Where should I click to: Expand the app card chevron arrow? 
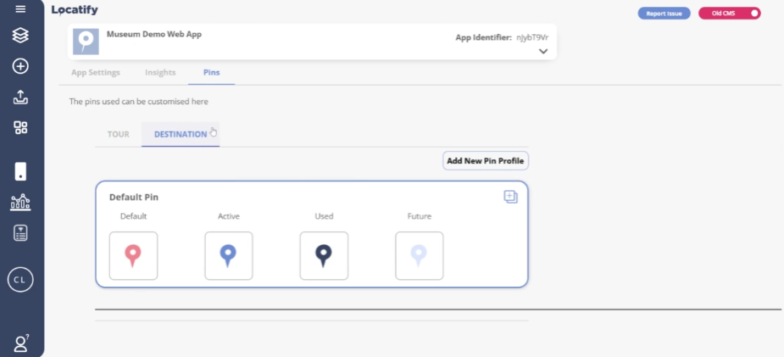(543, 51)
